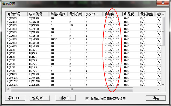Click the 删除(D) delete button
The height and width of the screenshot is (106, 171).
coord(65,98)
